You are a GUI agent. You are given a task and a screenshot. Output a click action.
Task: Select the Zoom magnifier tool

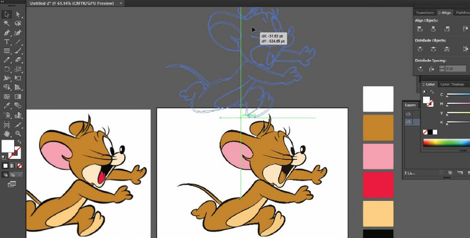coord(18,134)
